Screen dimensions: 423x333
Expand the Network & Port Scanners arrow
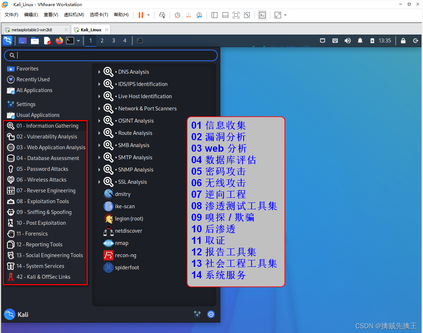point(99,109)
